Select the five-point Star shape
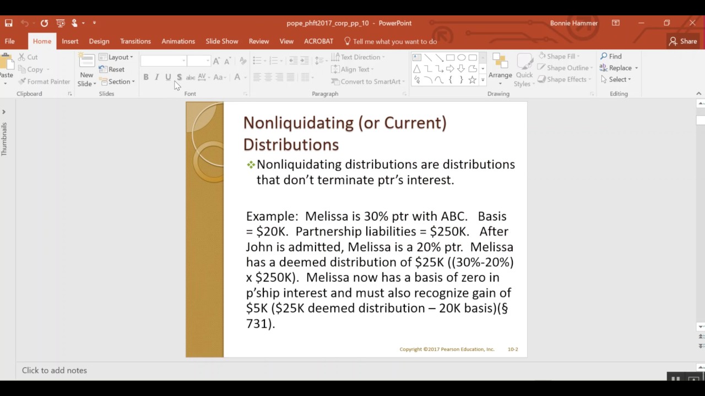Viewport: 705px width, 396px height. pos(473,80)
